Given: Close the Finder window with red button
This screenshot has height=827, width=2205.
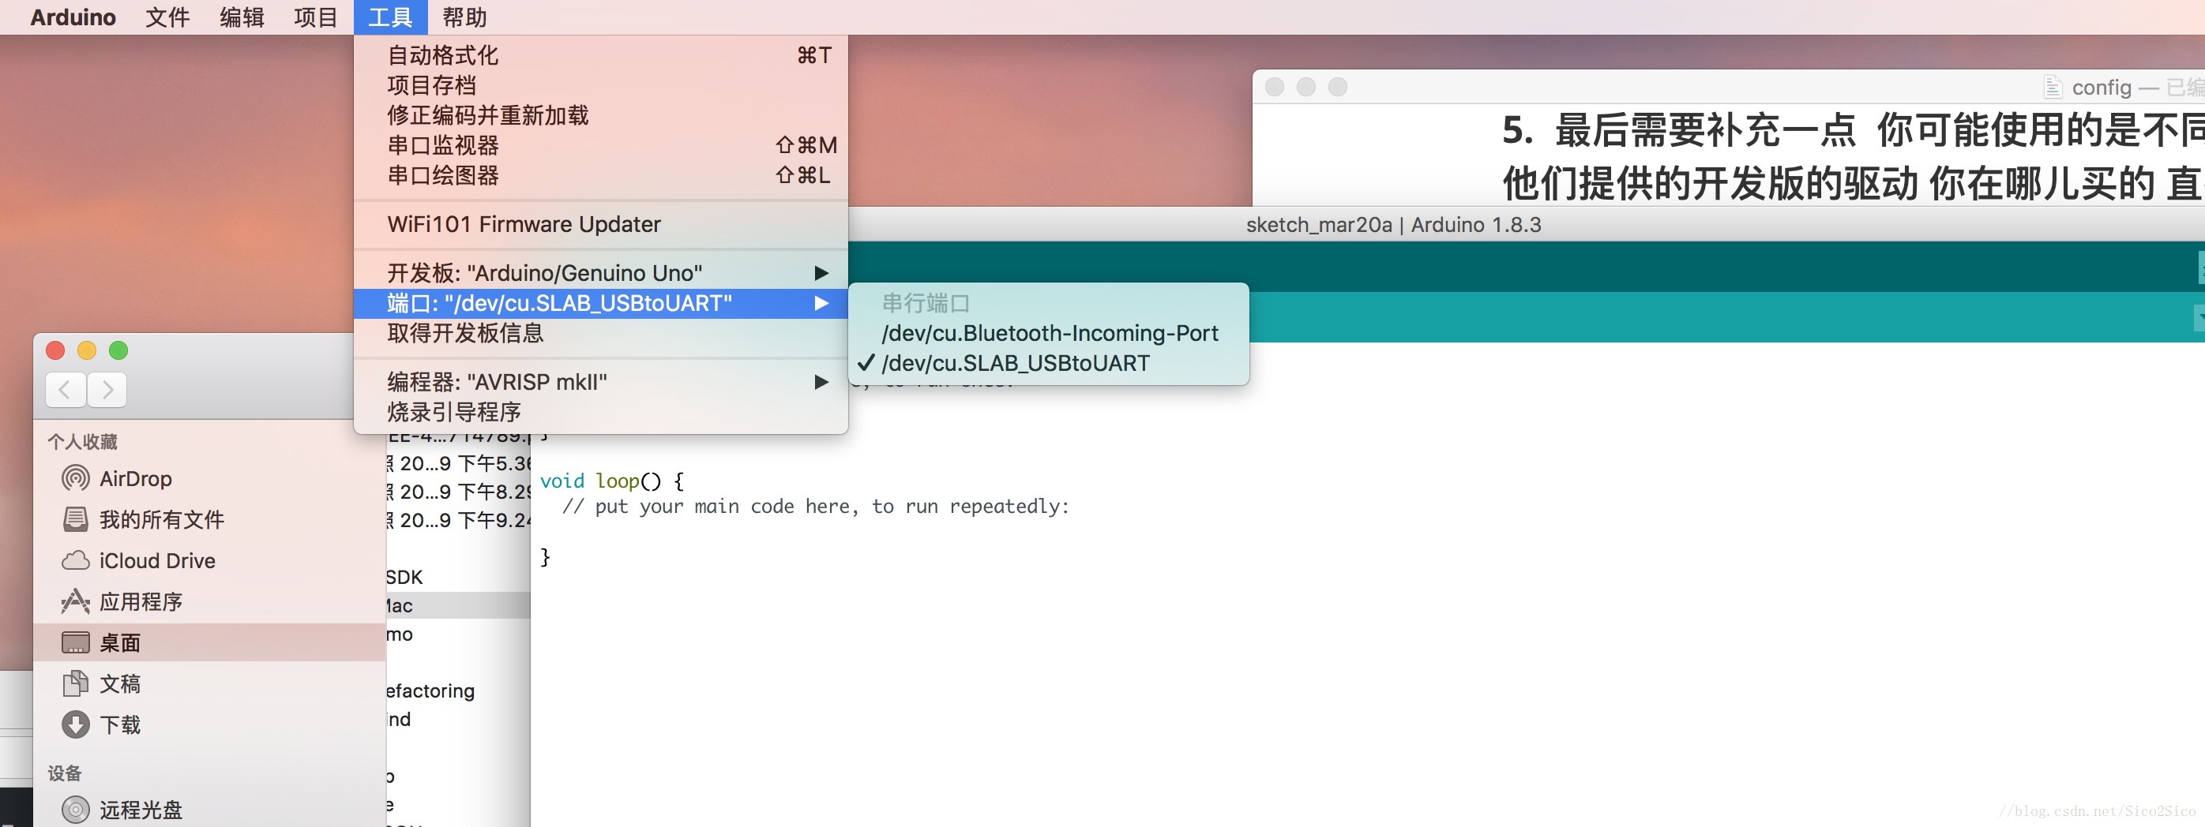Looking at the screenshot, I should 55,350.
